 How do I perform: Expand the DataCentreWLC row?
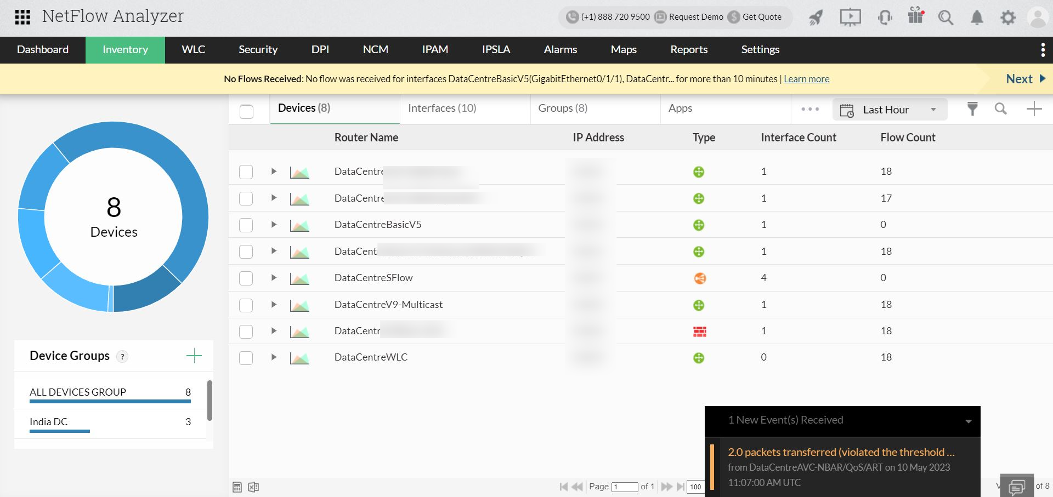274,357
